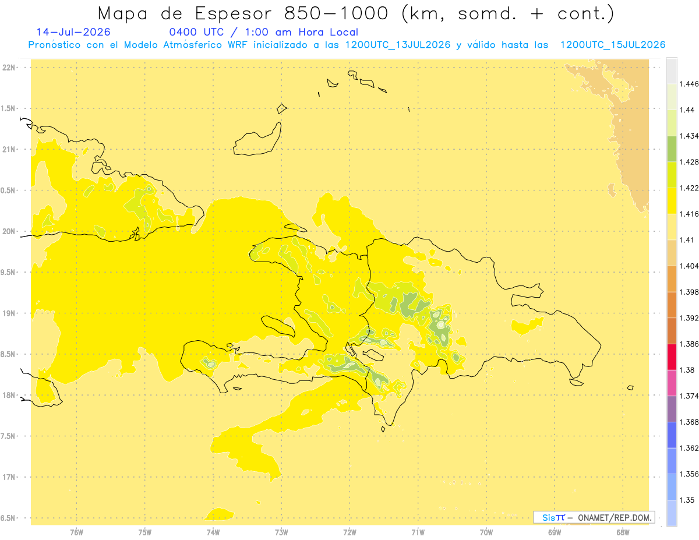Screen dimensions: 699x540
Task: Click the colorbar value '1.416'
Action: 689,214
